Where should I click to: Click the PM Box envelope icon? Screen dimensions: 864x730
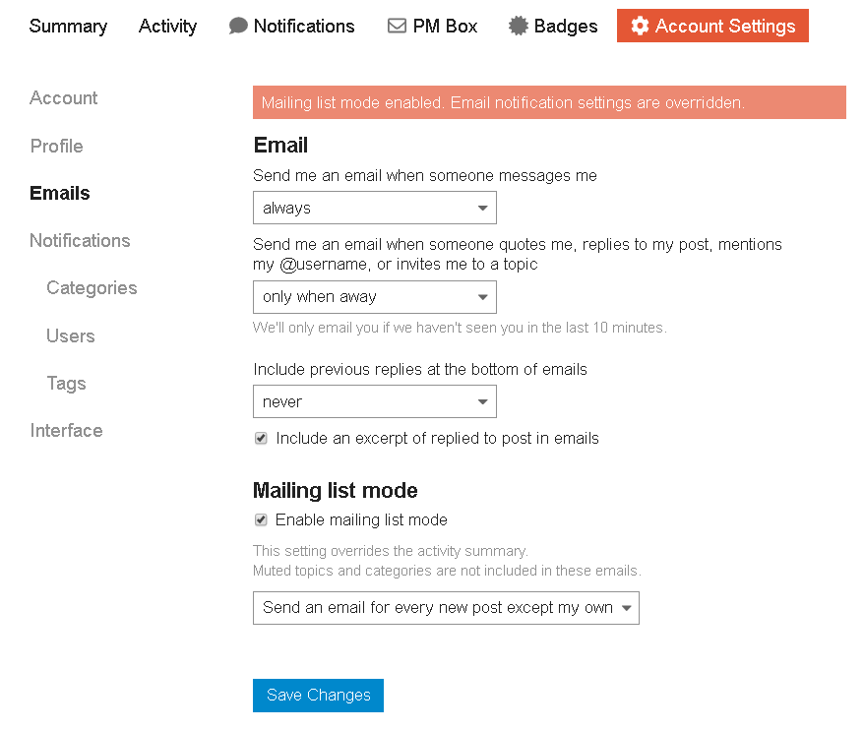tap(397, 27)
